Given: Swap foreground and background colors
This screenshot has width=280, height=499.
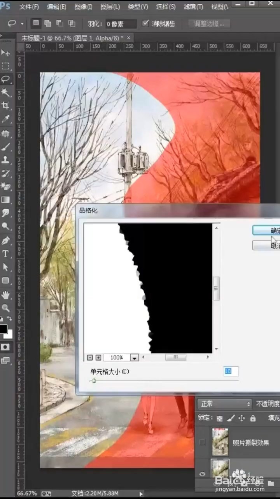Looking at the screenshot, I should 9,319.
